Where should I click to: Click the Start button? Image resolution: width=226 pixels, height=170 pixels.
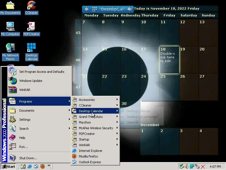8,167
